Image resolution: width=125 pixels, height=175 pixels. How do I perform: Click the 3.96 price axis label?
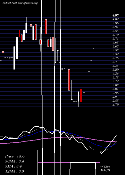tap(115, 23)
